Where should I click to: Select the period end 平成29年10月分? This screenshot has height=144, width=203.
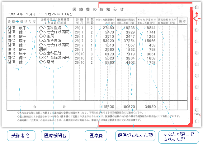[x=59, y=14]
